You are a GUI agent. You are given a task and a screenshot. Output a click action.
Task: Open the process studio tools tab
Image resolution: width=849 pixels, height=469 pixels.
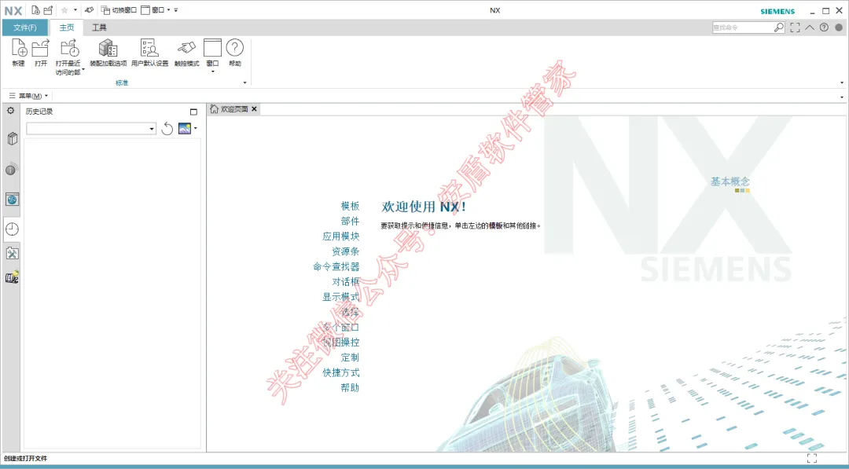pos(12,253)
